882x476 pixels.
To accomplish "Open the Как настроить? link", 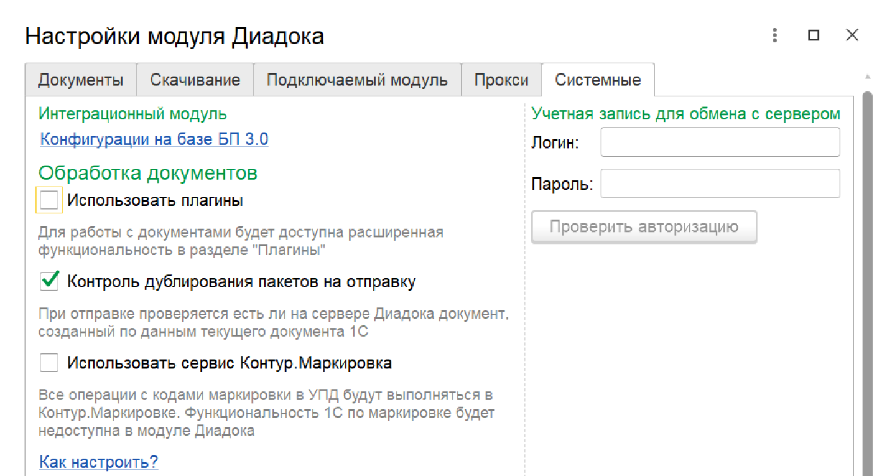I will pyautogui.click(x=99, y=462).
